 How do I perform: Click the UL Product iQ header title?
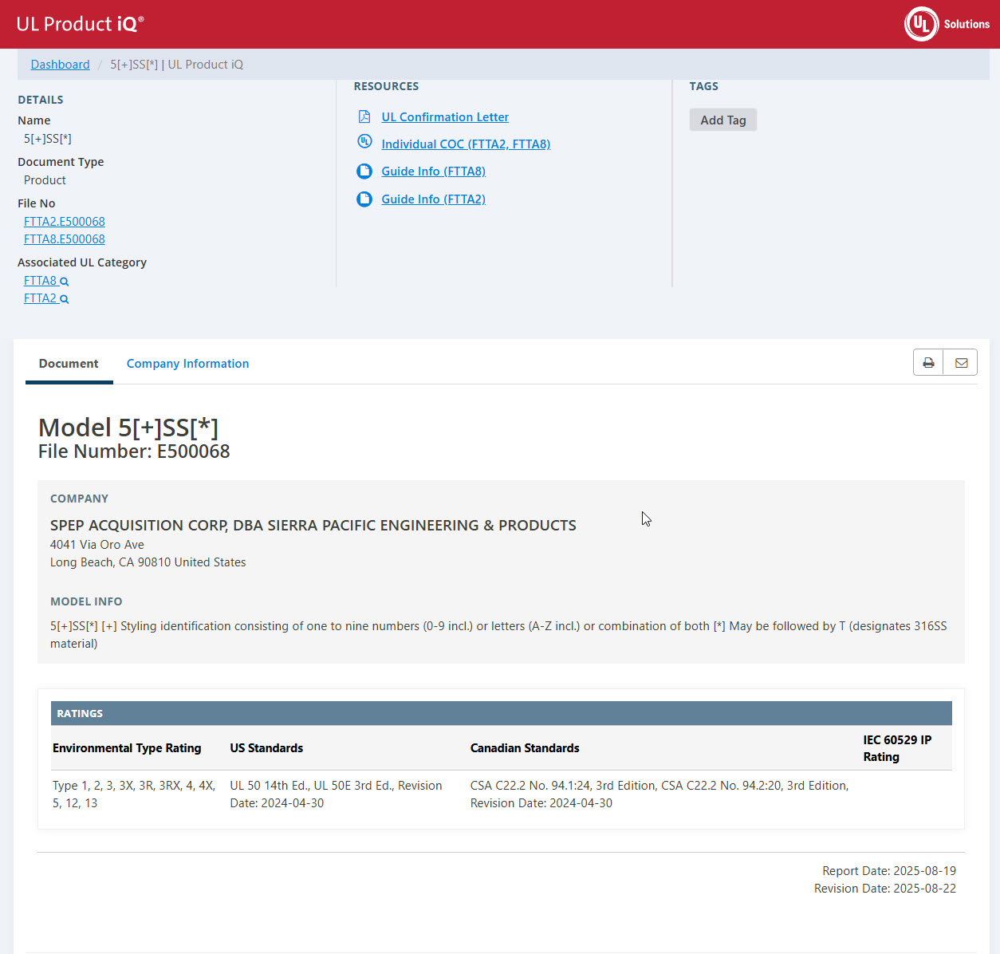pyautogui.click(x=80, y=24)
